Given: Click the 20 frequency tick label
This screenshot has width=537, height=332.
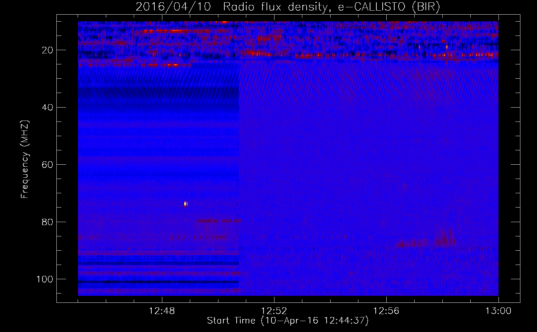Looking at the screenshot, I should coord(48,50).
